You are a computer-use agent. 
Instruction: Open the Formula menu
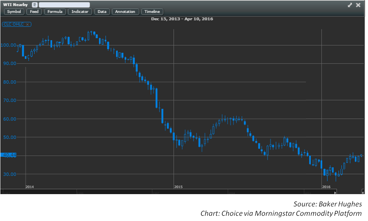click(55, 12)
